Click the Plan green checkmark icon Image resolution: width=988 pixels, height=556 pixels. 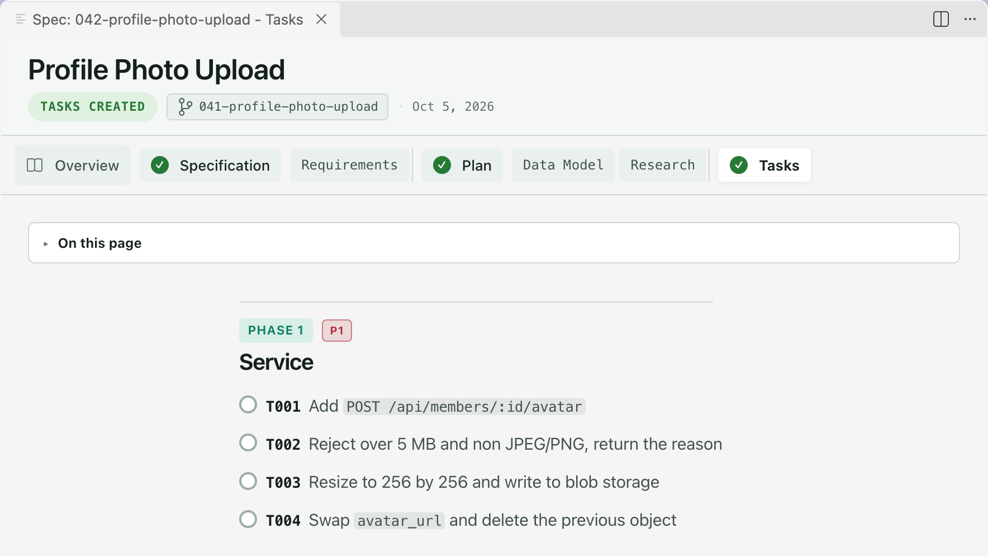point(442,165)
